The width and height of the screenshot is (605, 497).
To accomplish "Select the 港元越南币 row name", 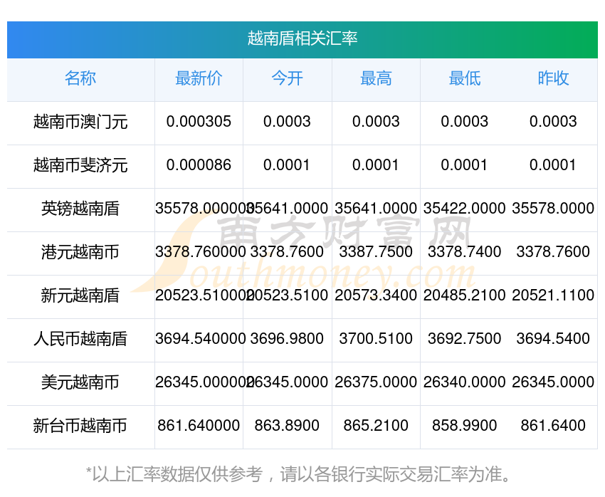I will tap(80, 252).
